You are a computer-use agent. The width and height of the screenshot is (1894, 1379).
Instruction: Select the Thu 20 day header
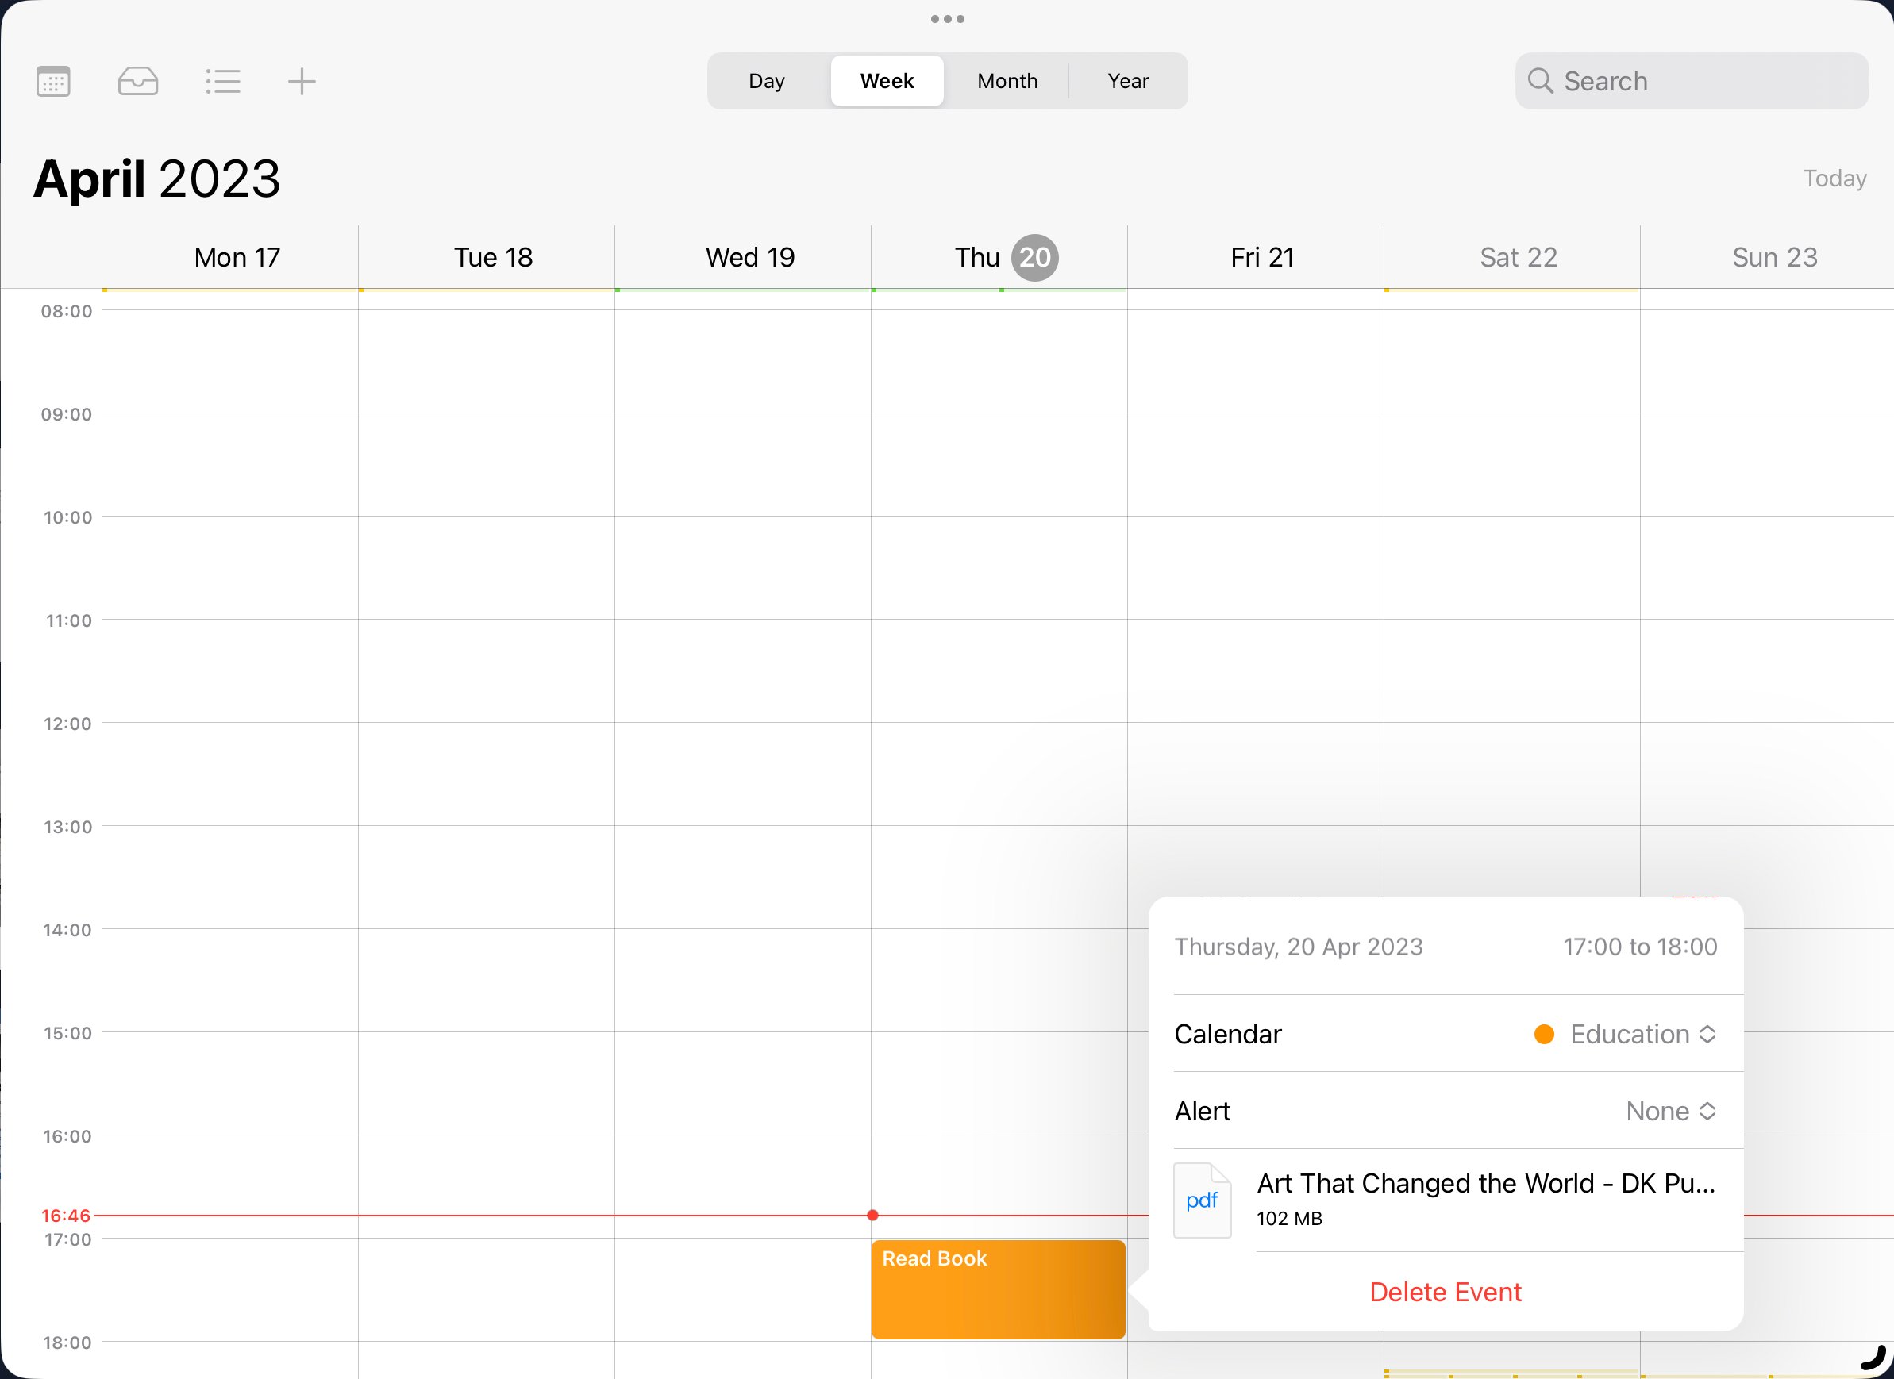1006,257
